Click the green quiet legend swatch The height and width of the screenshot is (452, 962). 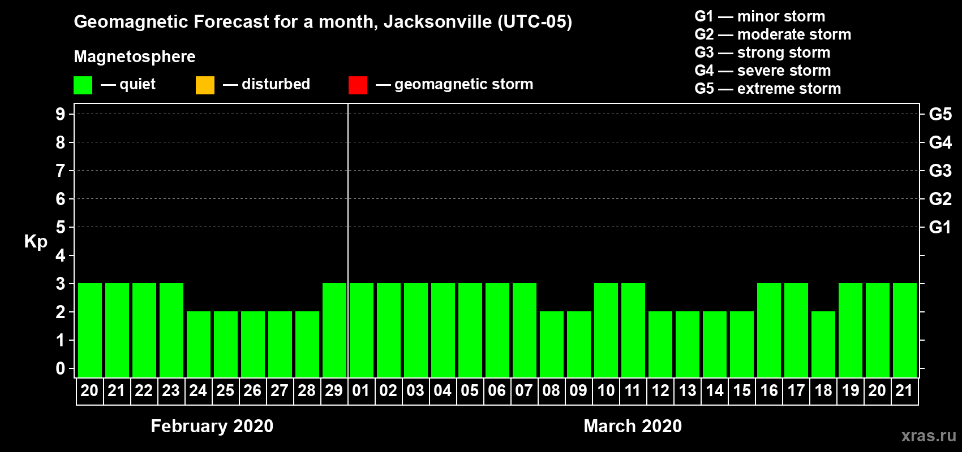(x=83, y=85)
